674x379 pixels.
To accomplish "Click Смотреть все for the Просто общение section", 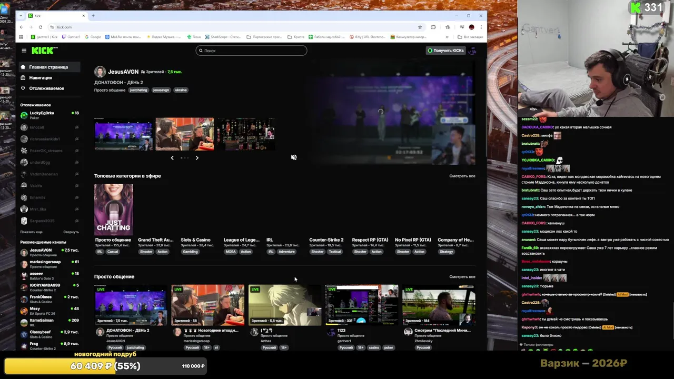I will pos(462,277).
